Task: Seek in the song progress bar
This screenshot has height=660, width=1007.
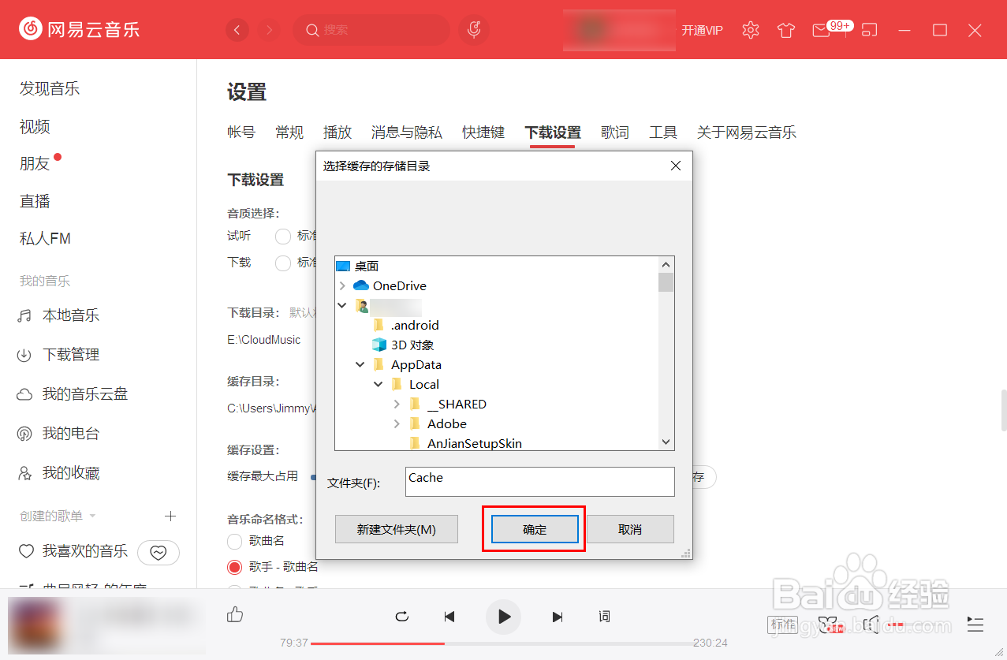Action: point(501,643)
